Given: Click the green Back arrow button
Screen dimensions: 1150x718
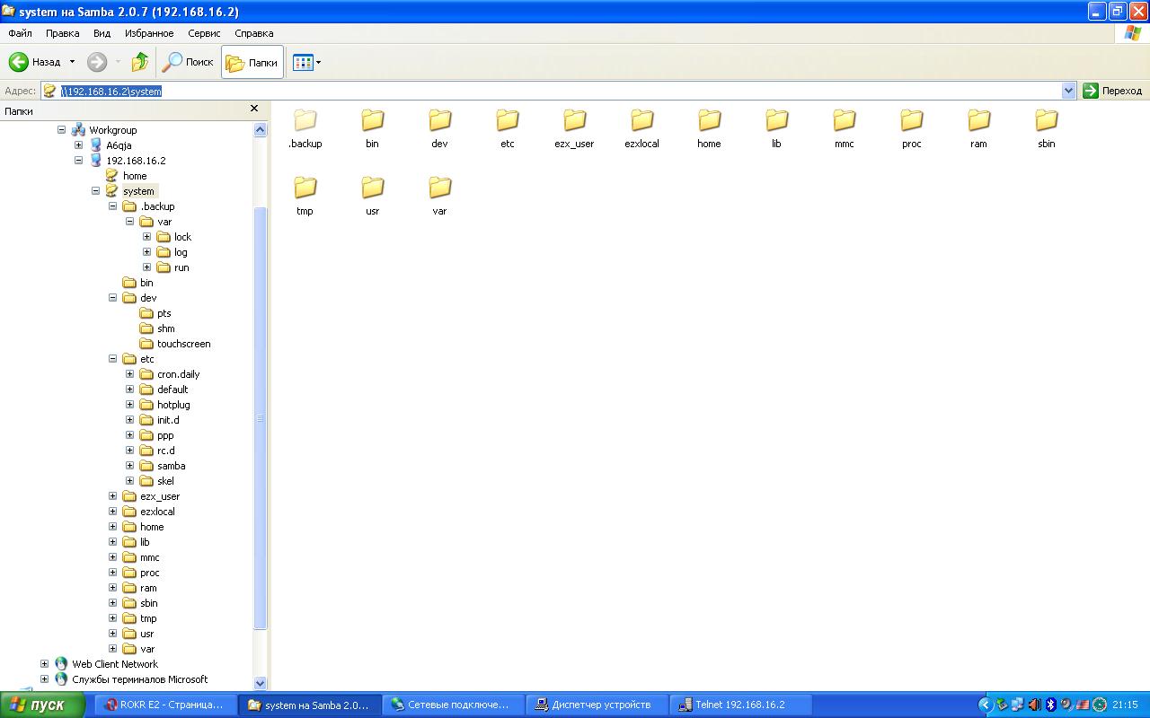Looking at the screenshot, I should pos(34,62).
